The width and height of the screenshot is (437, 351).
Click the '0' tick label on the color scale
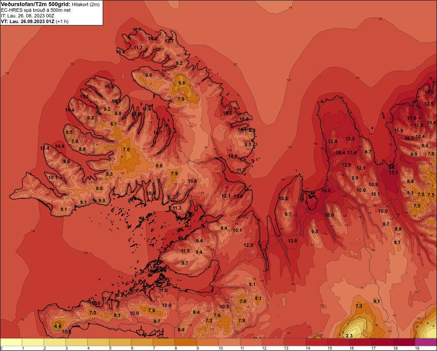(x=1, y=348)
